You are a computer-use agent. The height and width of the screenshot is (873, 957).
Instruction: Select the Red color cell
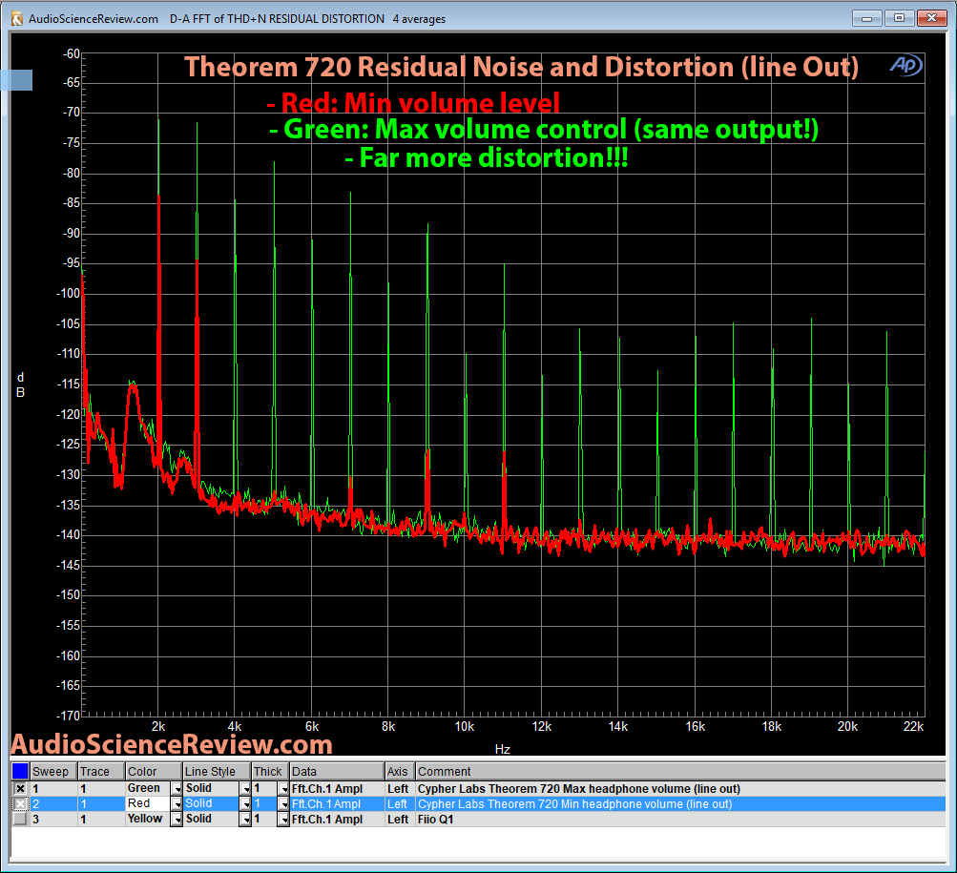[x=148, y=804]
